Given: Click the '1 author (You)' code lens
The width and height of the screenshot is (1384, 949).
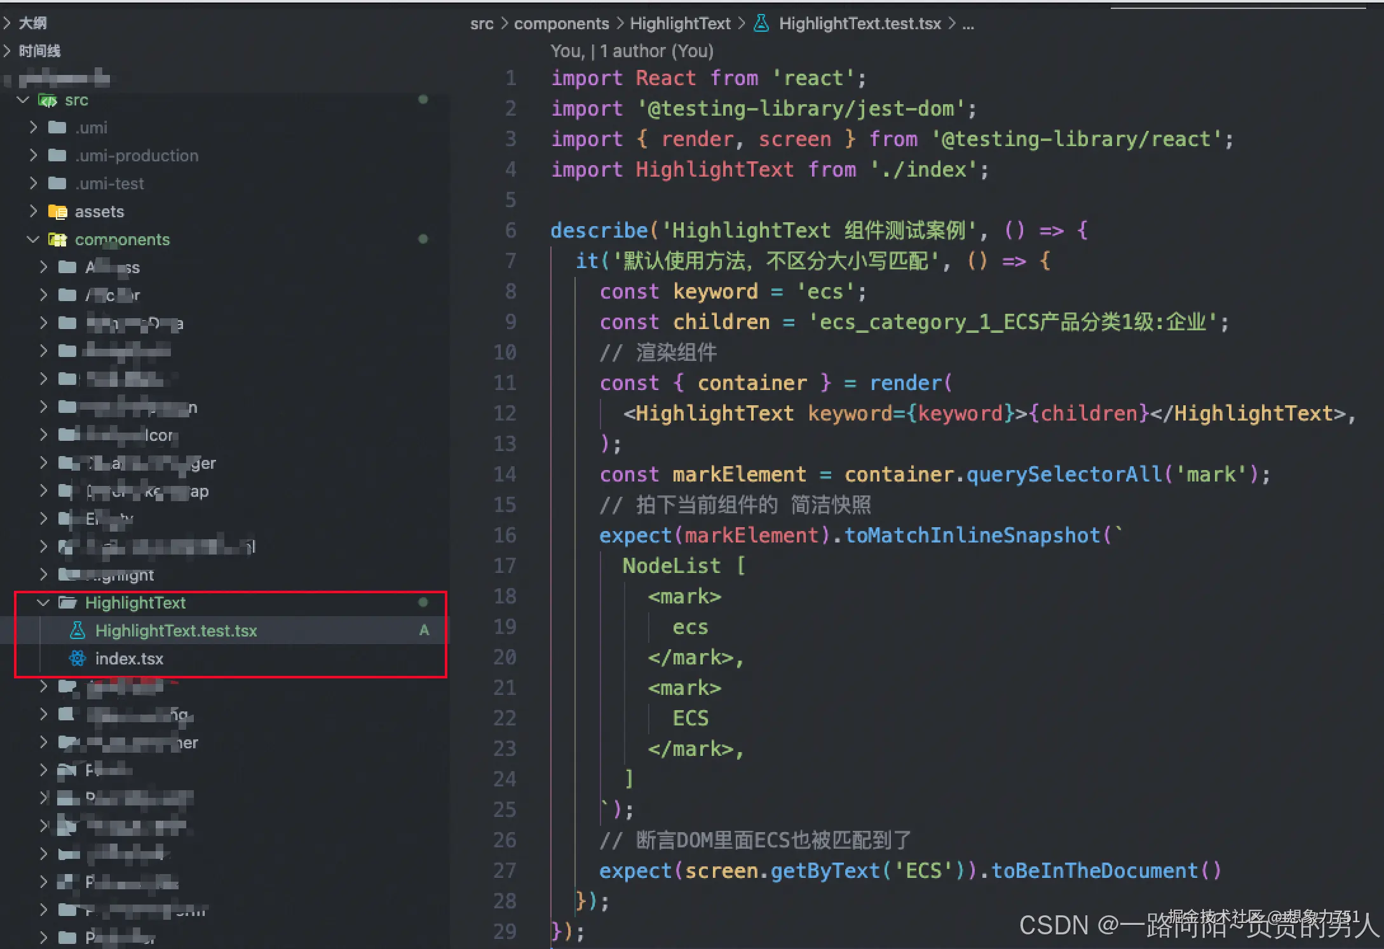Looking at the screenshot, I should point(656,51).
